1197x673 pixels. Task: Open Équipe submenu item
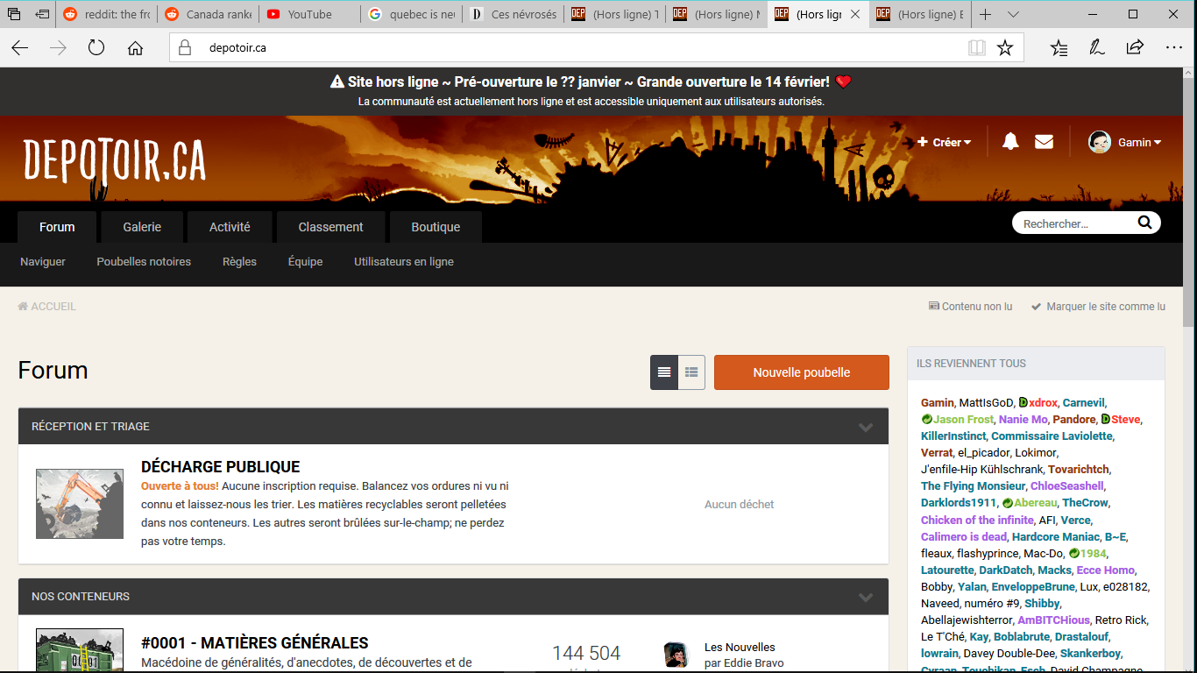(305, 262)
